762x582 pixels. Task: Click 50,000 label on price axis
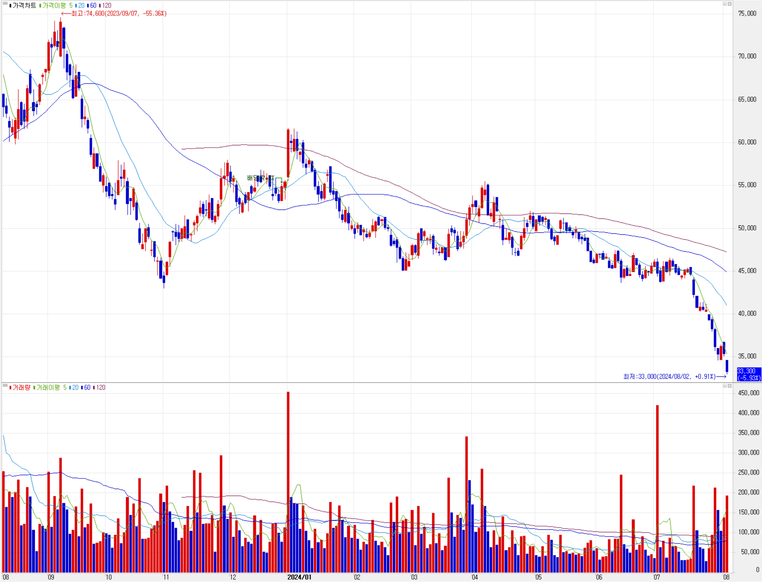(747, 228)
